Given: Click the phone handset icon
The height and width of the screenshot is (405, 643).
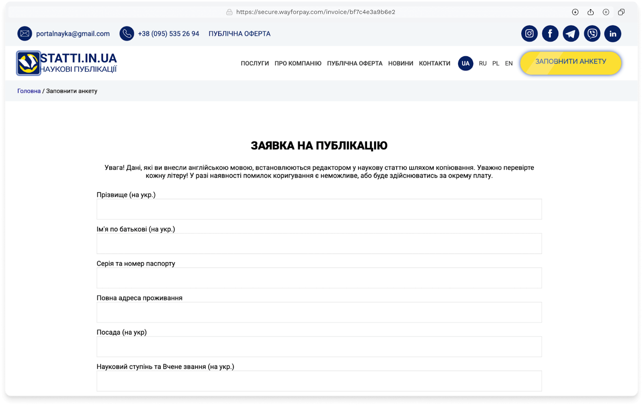Looking at the screenshot, I should [127, 34].
